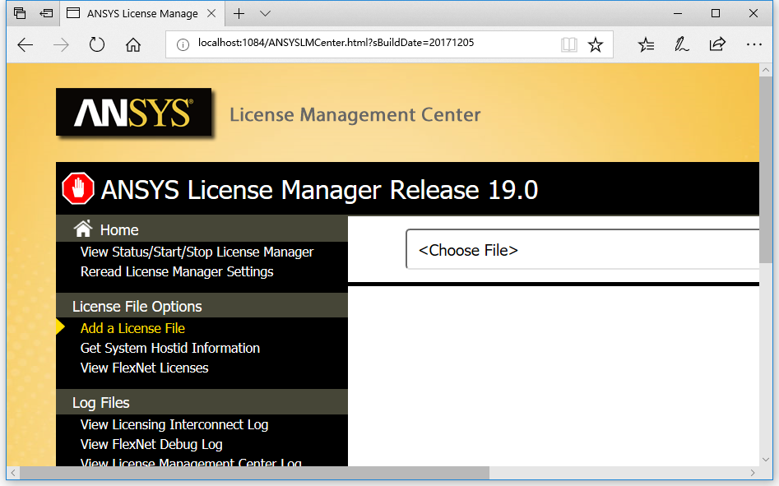Select Reread License Manager Settings

pyautogui.click(x=177, y=272)
